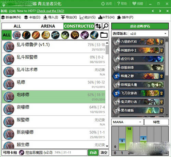Open the MANA dropdown
Image resolution: width=171 pixels, height=157 pixels.
(x=127, y=122)
